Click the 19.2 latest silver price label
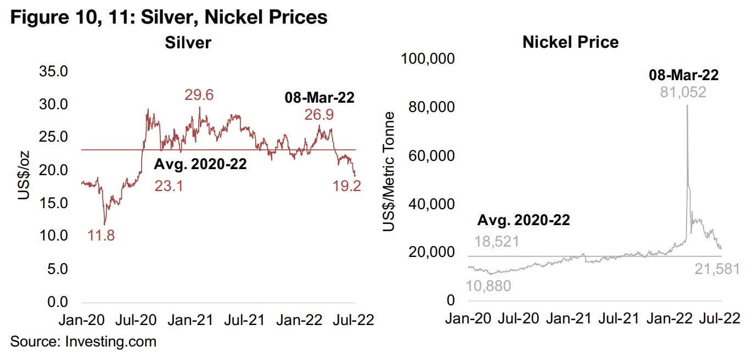 click(347, 187)
